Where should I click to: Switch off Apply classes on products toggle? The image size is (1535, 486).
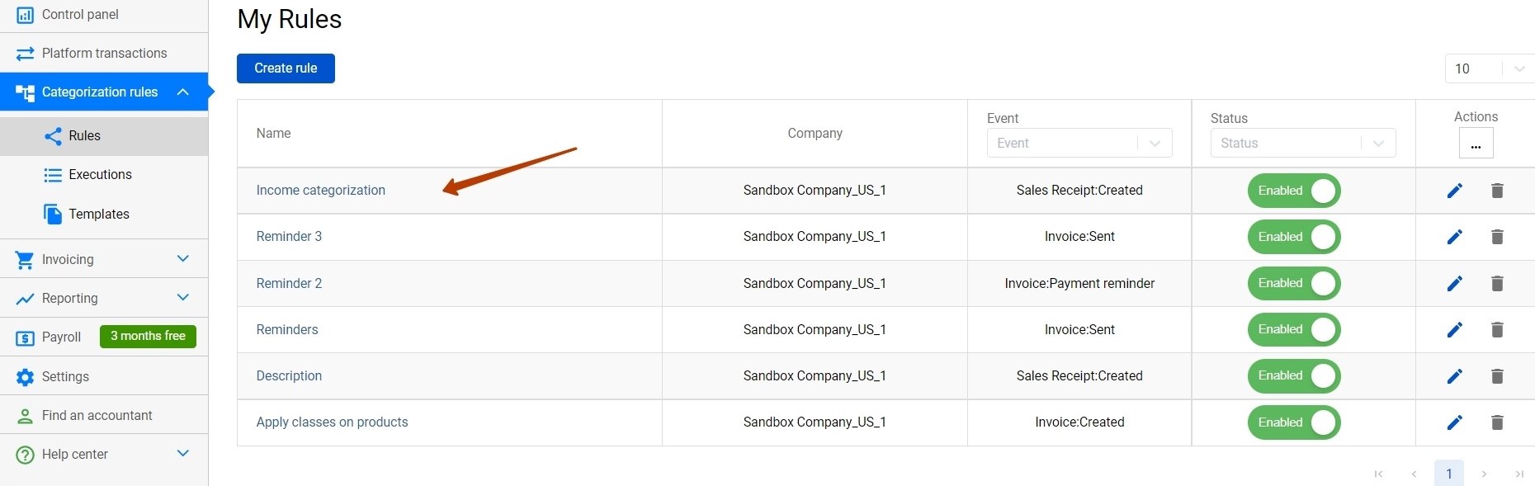(1294, 422)
